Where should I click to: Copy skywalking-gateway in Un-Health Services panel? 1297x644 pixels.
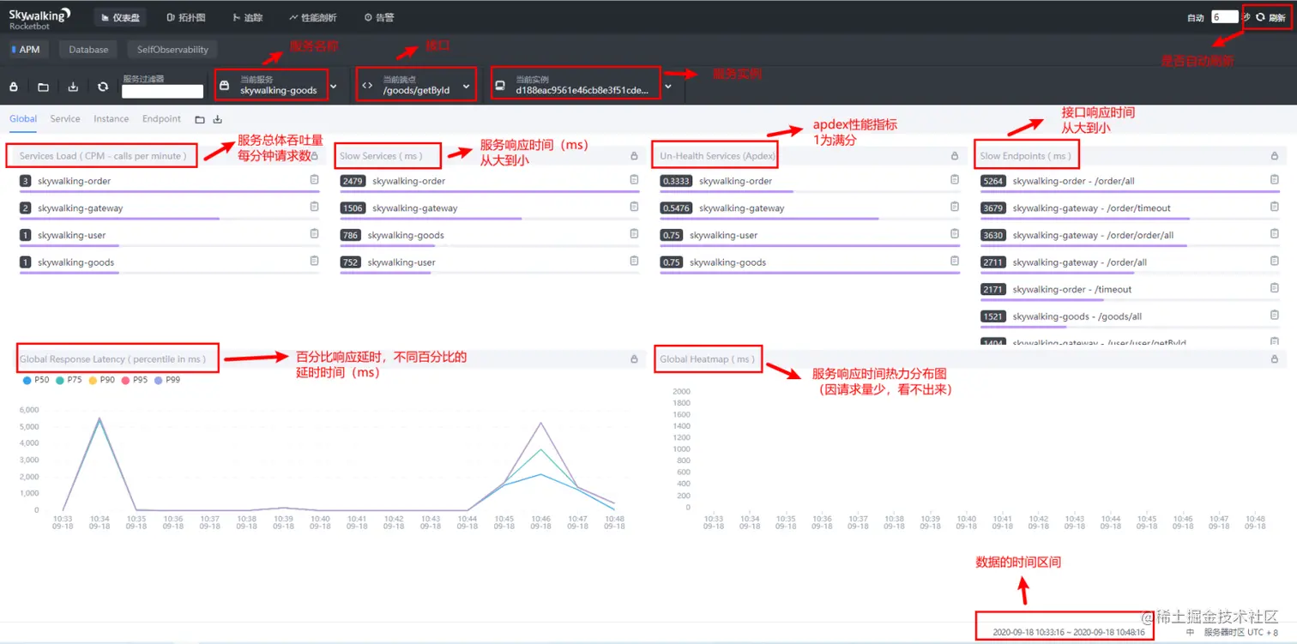point(955,207)
